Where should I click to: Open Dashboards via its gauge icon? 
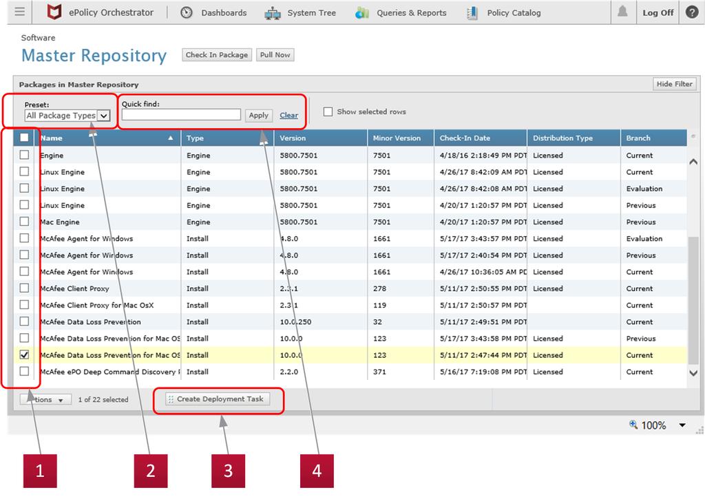pyautogui.click(x=186, y=12)
